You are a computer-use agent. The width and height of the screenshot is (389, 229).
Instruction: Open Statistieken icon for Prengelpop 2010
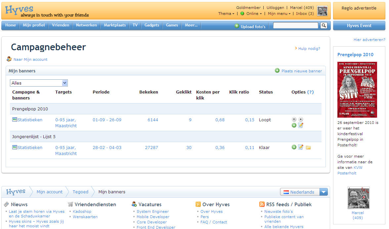point(15,120)
